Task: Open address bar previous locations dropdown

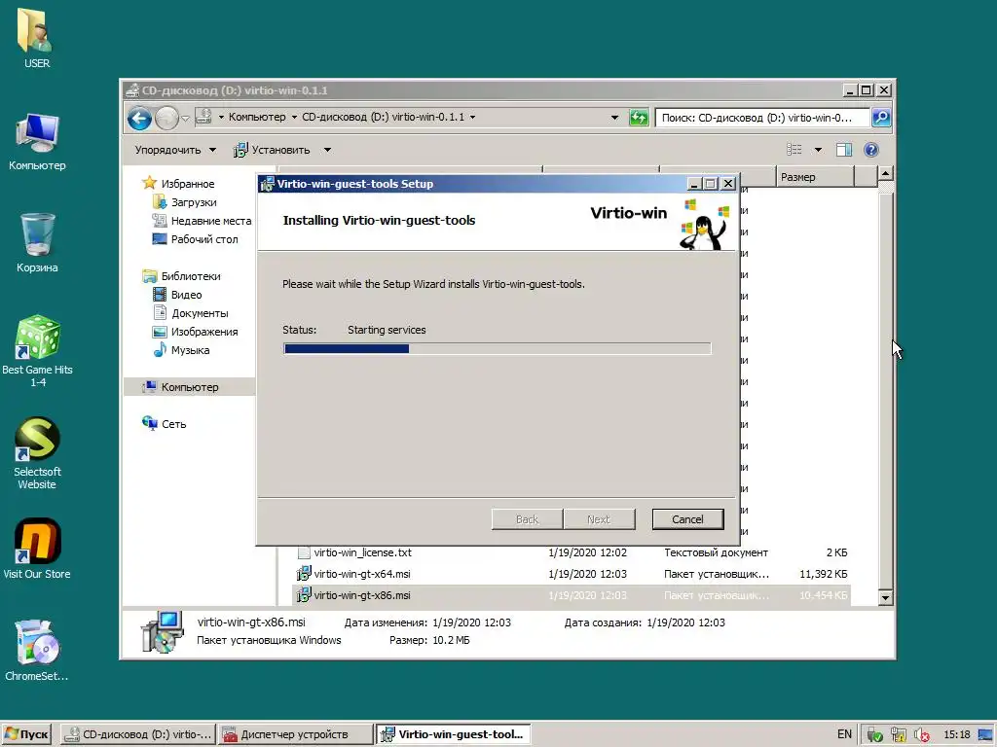Action: 614,118
